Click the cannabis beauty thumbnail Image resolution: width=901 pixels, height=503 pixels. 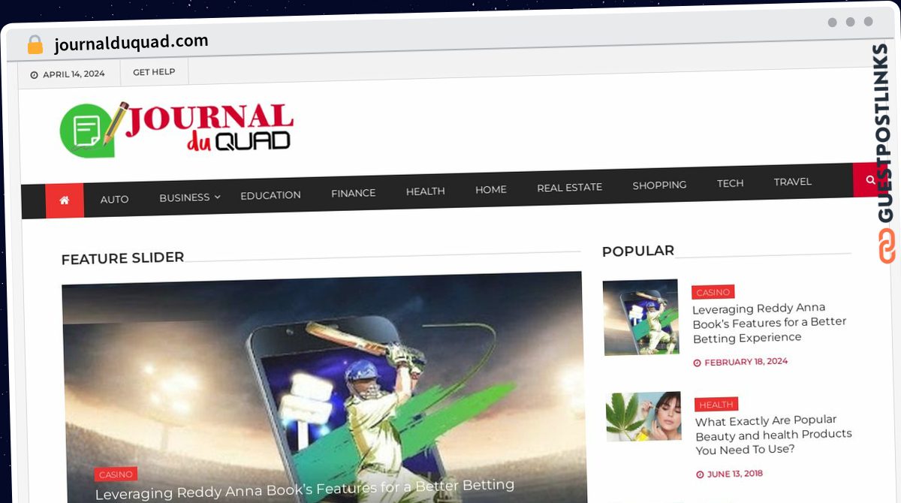[x=643, y=417]
